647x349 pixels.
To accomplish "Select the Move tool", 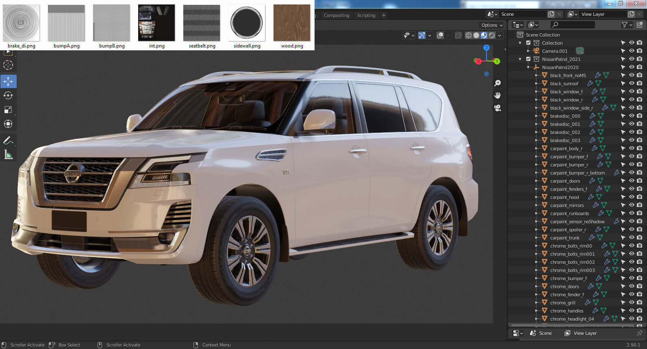I will [x=8, y=81].
